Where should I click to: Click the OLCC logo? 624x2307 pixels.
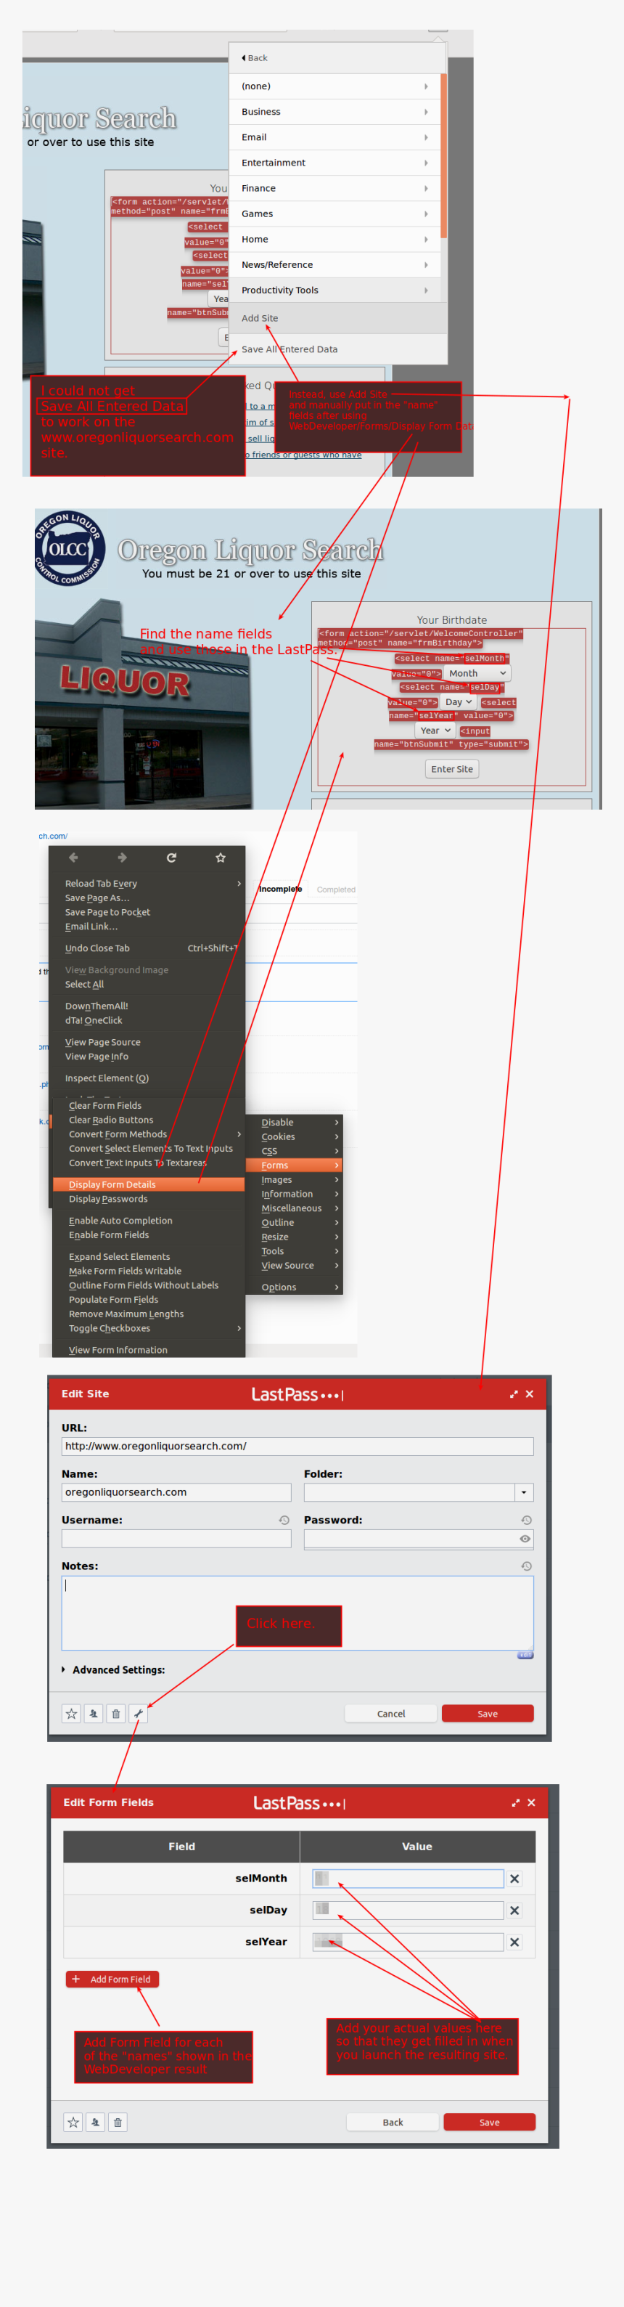click(x=70, y=548)
